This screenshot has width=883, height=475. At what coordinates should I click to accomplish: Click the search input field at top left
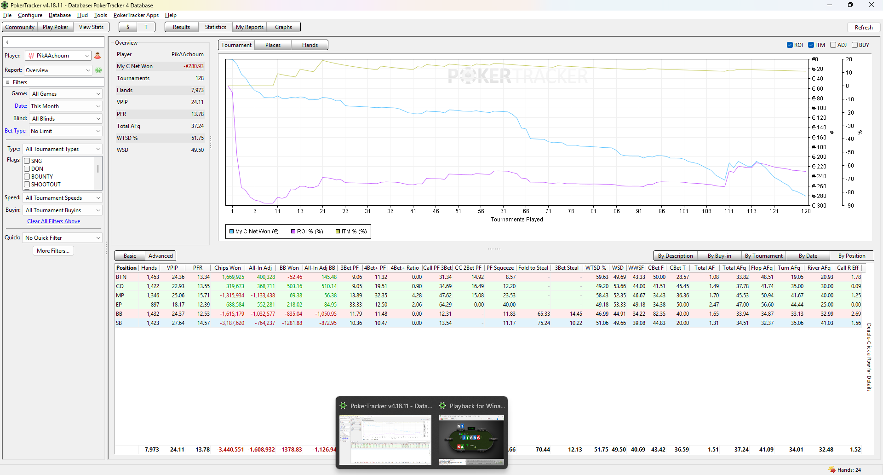point(54,42)
